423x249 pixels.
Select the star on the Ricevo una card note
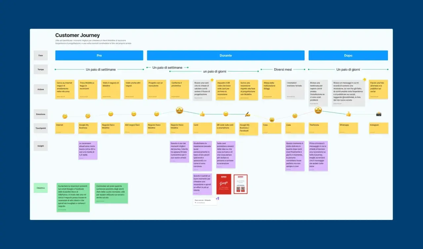(x=212, y=80)
